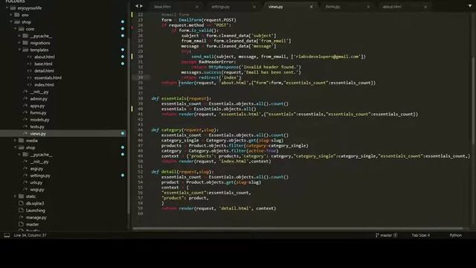Open apps.py in the sidebar
Viewport: 476px width, 268px height.
click(x=37, y=106)
